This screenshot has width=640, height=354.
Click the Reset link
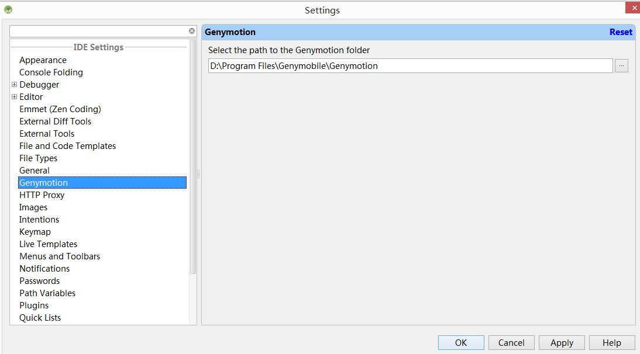(621, 32)
